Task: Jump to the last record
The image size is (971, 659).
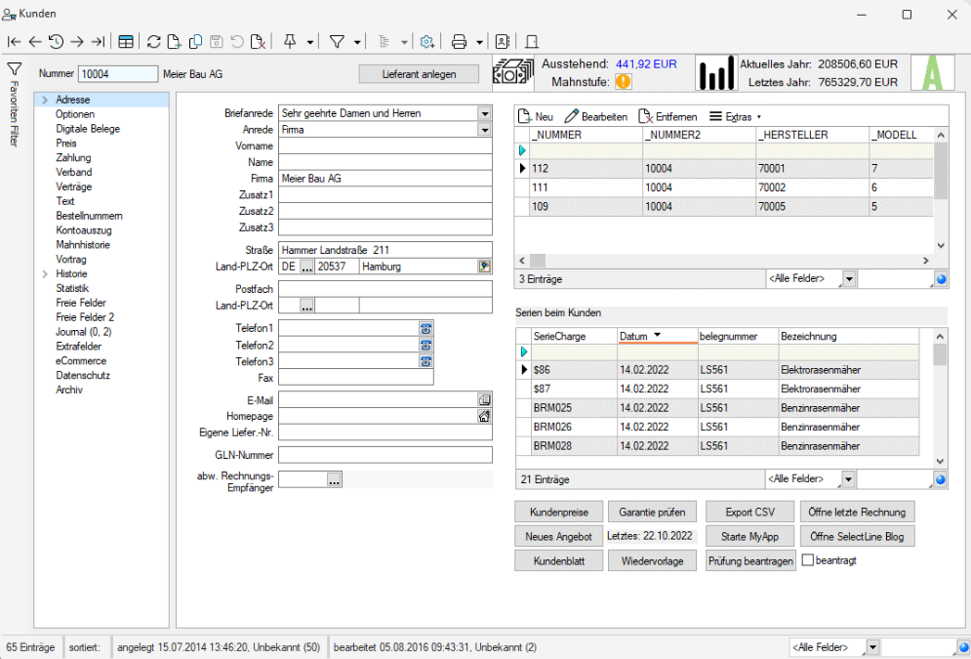Action: (x=99, y=41)
